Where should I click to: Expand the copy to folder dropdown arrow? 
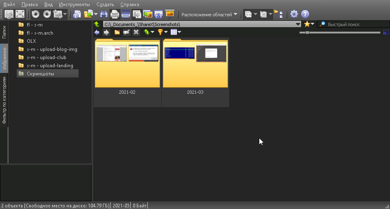(96, 14)
